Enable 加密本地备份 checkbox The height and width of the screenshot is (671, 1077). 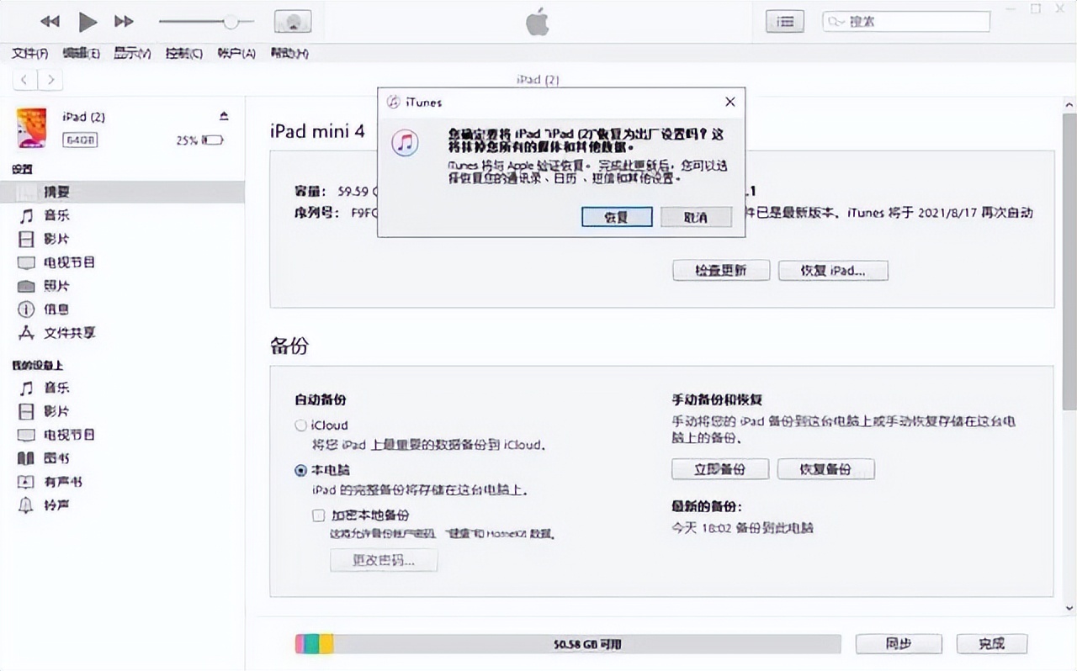point(318,515)
